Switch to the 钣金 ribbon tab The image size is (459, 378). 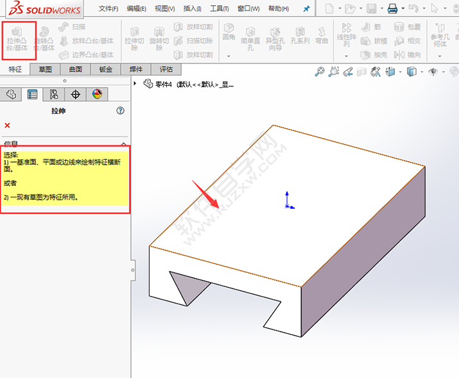106,69
